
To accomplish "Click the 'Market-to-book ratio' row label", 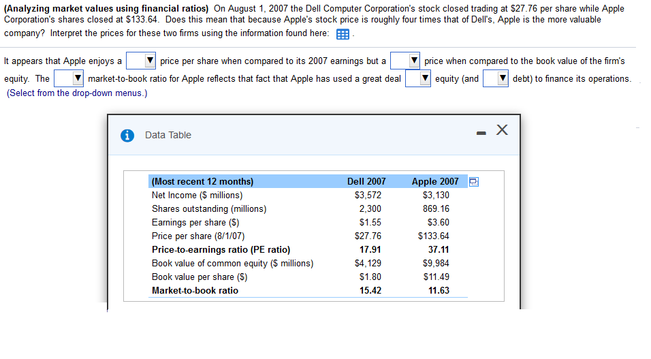I will point(195,290).
